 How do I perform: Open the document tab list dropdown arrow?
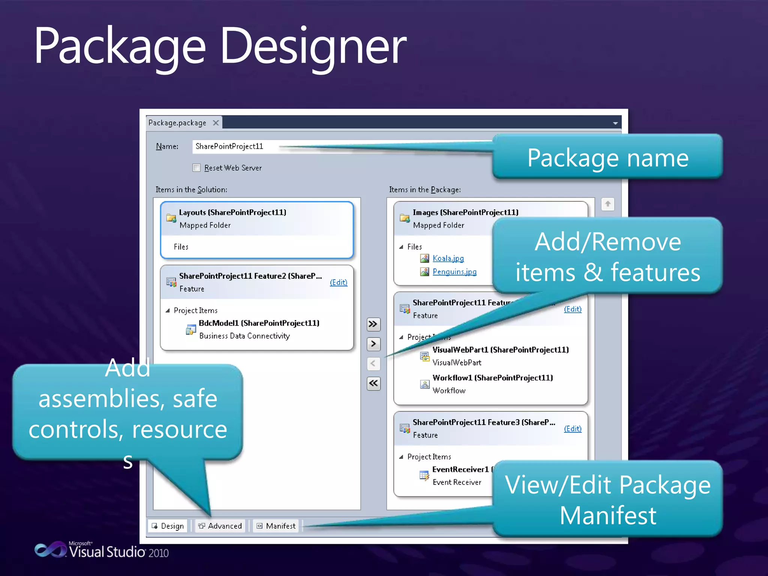pyautogui.click(x=615, y=123)
